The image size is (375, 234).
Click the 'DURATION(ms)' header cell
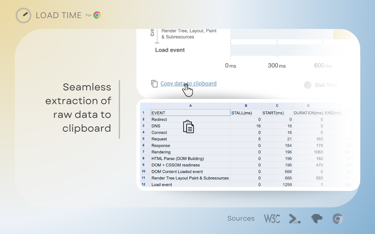[x=308, y=113]
